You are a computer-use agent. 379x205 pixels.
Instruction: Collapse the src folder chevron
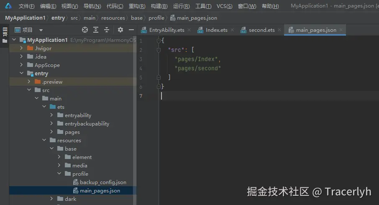pos(29,90)
